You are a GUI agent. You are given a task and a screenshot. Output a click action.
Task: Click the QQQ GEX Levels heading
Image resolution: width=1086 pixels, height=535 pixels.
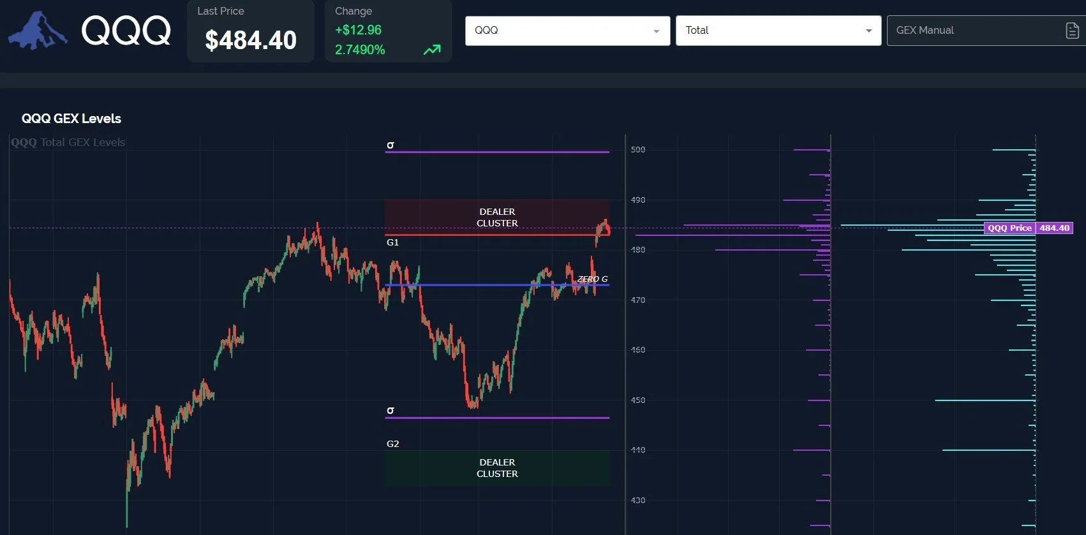pos(71,119)
